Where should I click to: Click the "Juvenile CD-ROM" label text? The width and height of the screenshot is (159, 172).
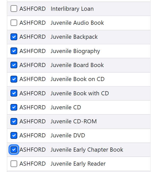coord(74,121)
